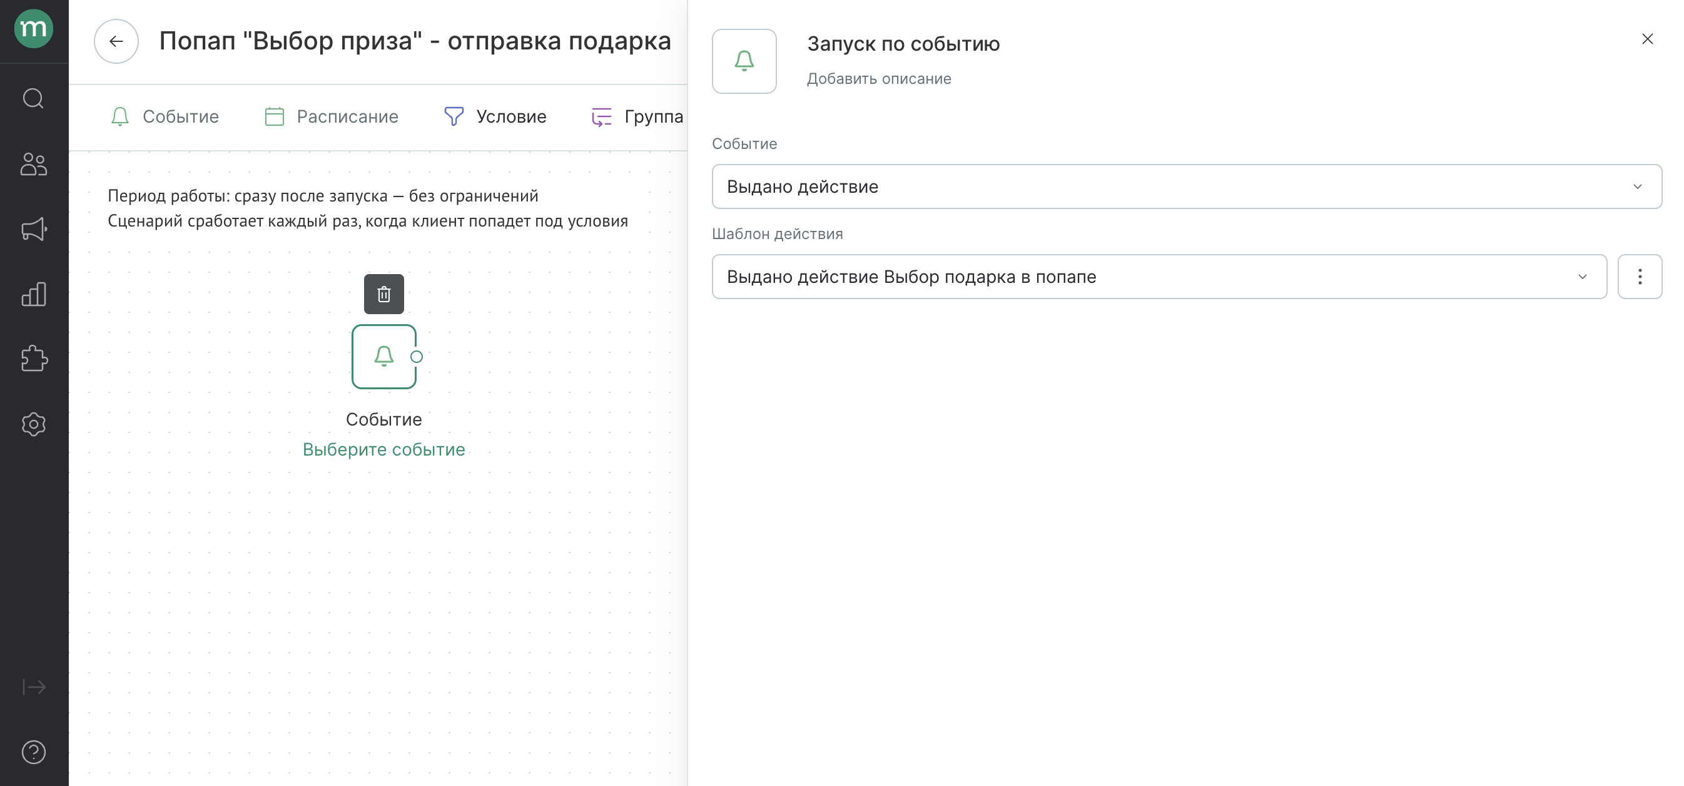Open the campaigns megaphone icon
This screenshot has height=786, width=1684.
[33, 230]
